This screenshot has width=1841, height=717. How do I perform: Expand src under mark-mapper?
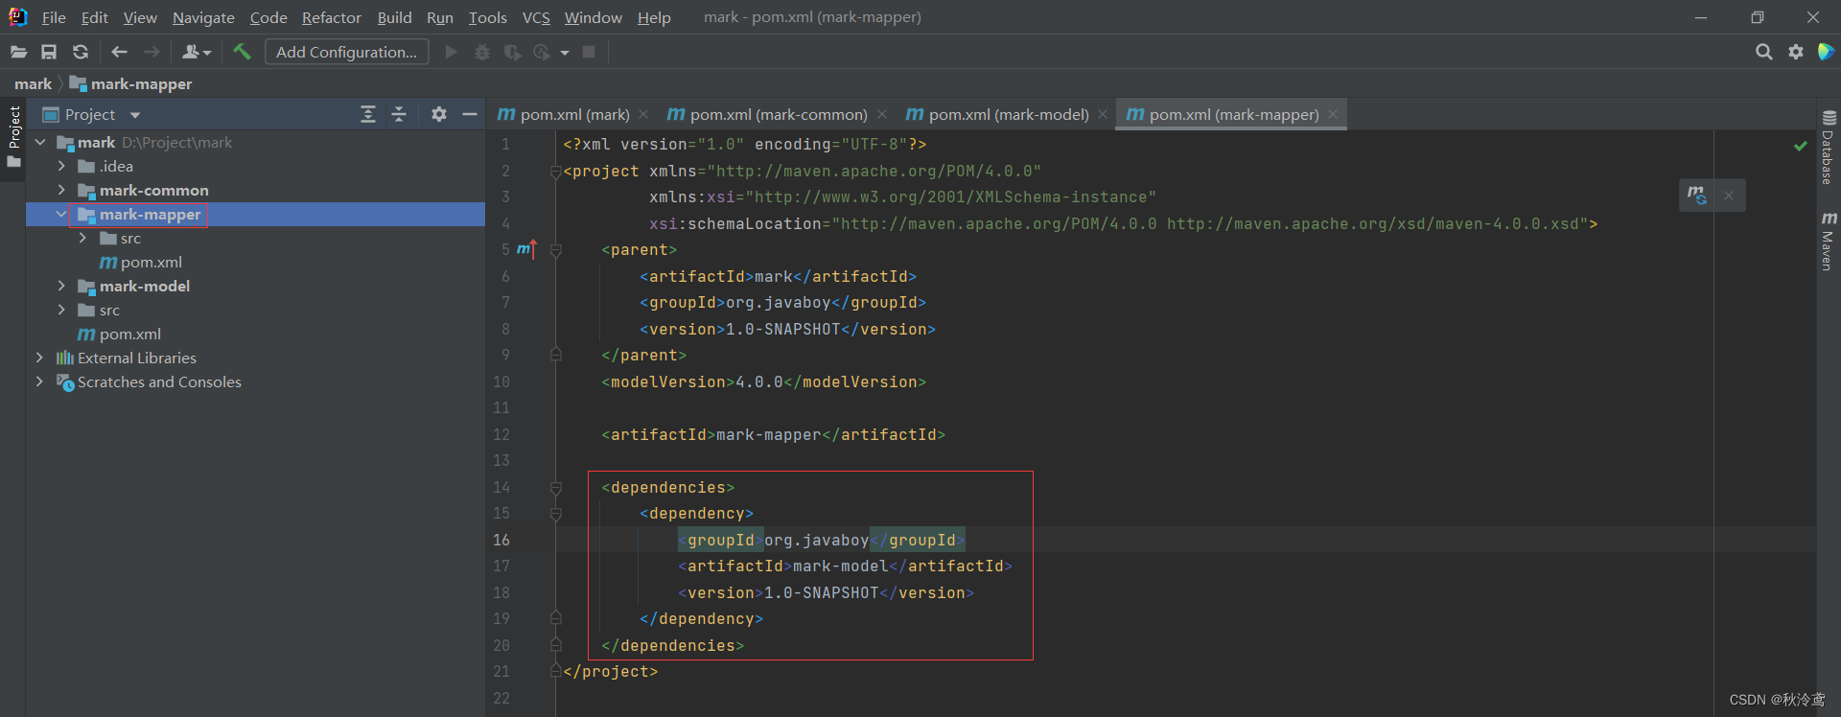(82, 238)
